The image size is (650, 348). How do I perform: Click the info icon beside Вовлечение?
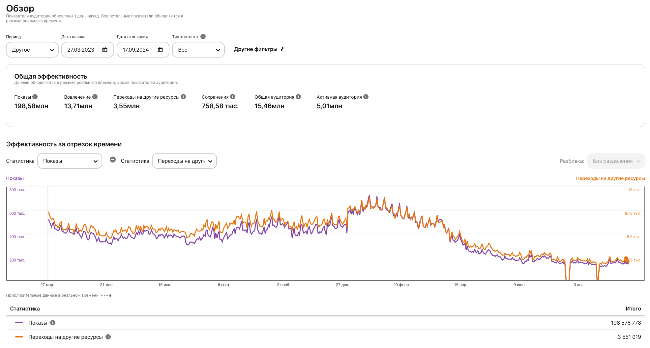(95, 97)
